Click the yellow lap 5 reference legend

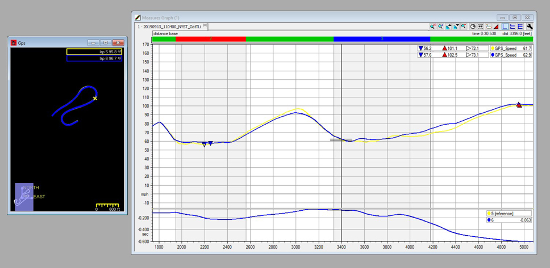pos(509,213)
